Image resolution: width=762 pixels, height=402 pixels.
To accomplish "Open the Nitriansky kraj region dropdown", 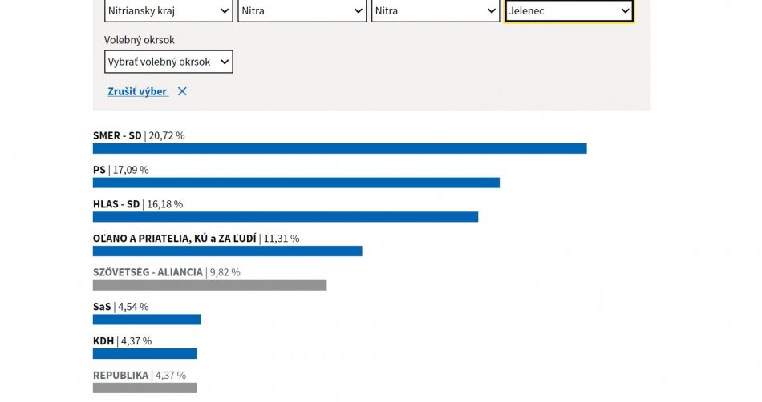I will 168,11.
